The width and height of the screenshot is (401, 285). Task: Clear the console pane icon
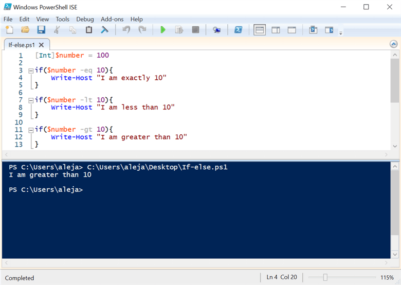(x=104, y=30)
